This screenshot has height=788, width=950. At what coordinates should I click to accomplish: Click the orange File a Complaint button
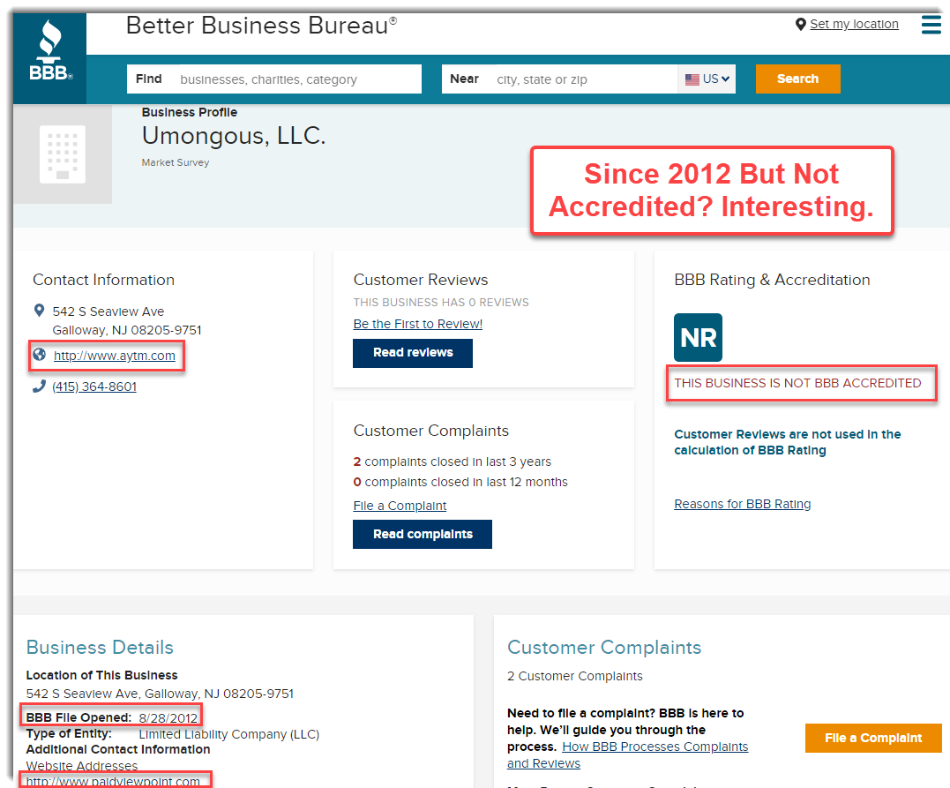(x=873, y=738)
